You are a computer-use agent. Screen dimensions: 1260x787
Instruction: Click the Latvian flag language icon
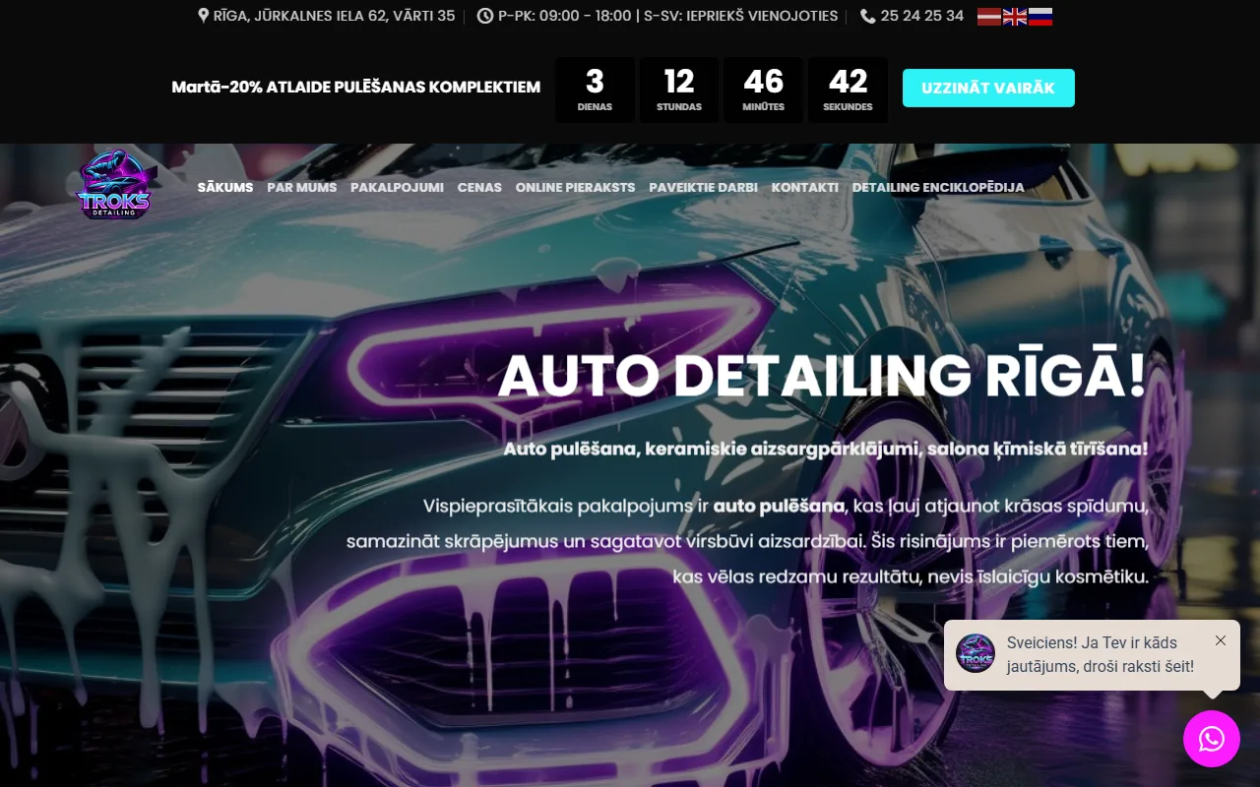[988, 16]
